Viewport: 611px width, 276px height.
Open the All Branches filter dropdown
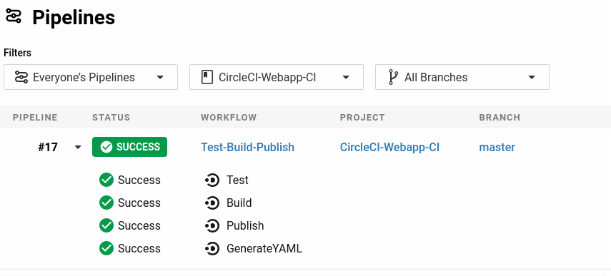tap(462, 77)
